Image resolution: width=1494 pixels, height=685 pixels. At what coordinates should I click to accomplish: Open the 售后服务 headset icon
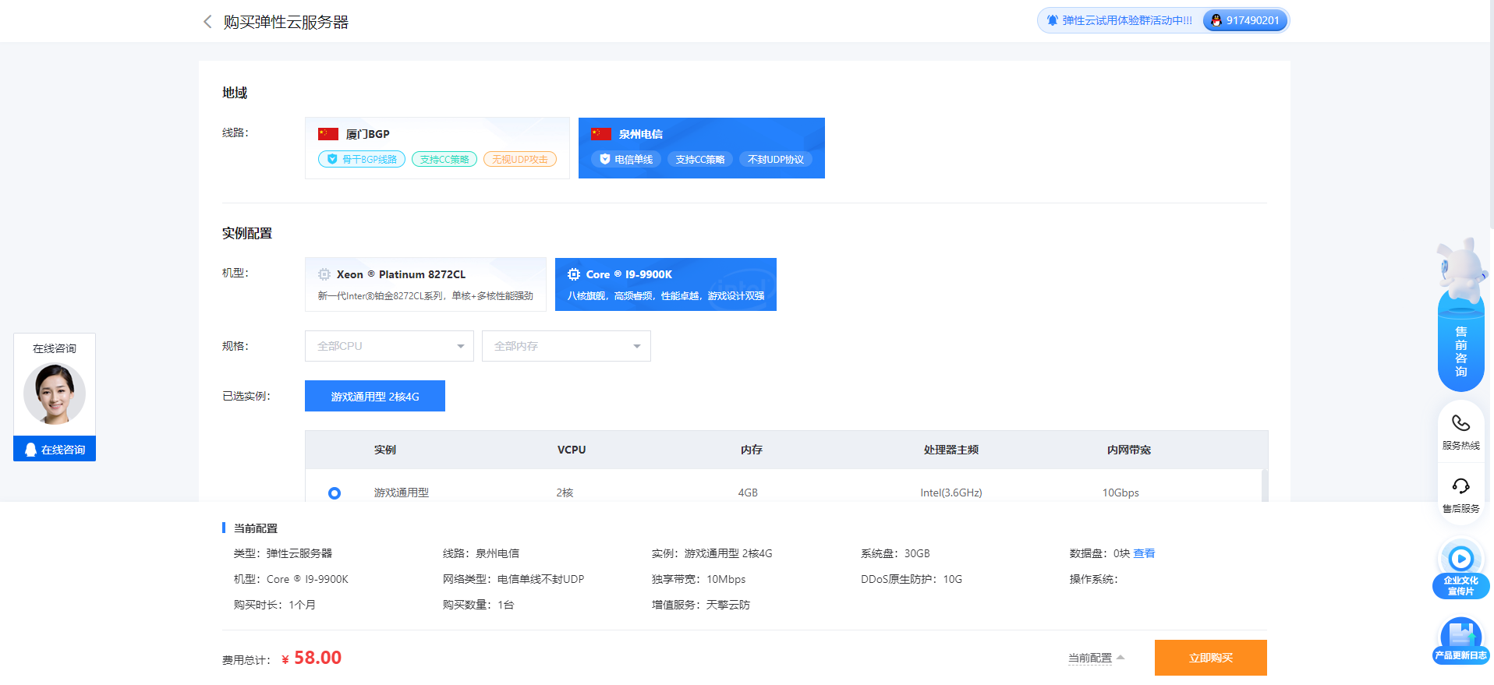[1460, 486]
